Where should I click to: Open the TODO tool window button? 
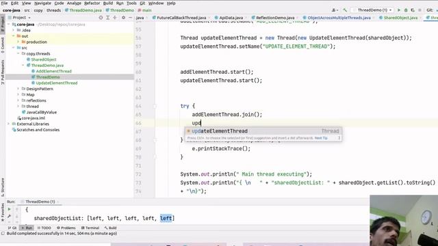pyautogui.click(x=44, y=228)
